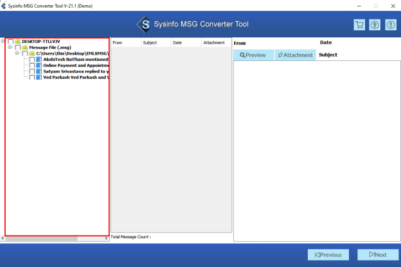Click the info about icon
Image resolution: width=401 pixels, height=267 pixels.
click(389, 25)
